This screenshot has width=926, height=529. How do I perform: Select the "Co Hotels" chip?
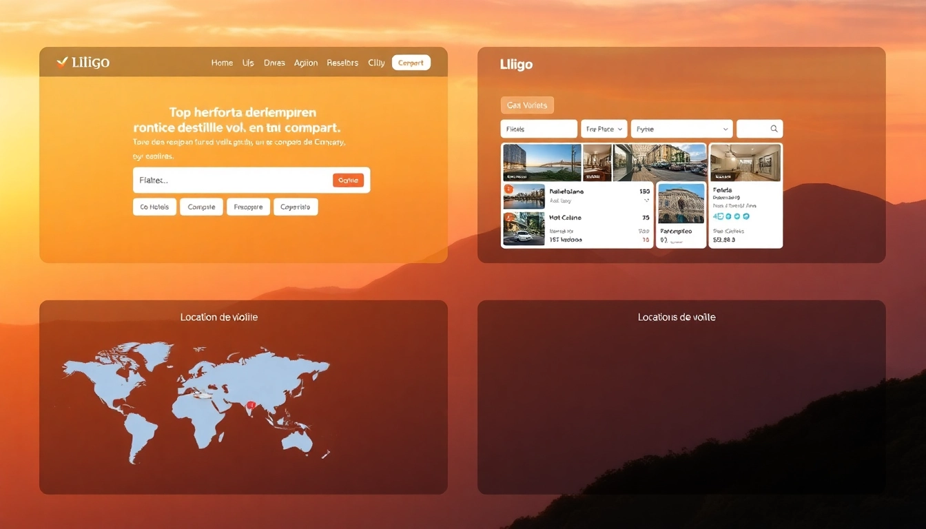point(155,207)
